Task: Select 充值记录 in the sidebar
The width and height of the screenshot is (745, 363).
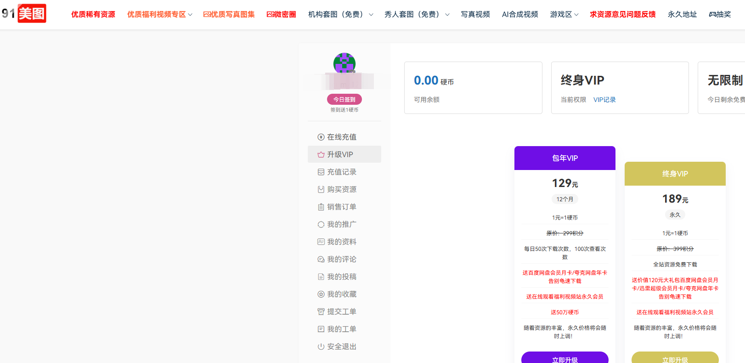Action: tap(344, 172)
